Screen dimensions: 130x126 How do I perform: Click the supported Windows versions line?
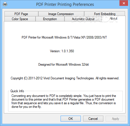tap(64, 37)
